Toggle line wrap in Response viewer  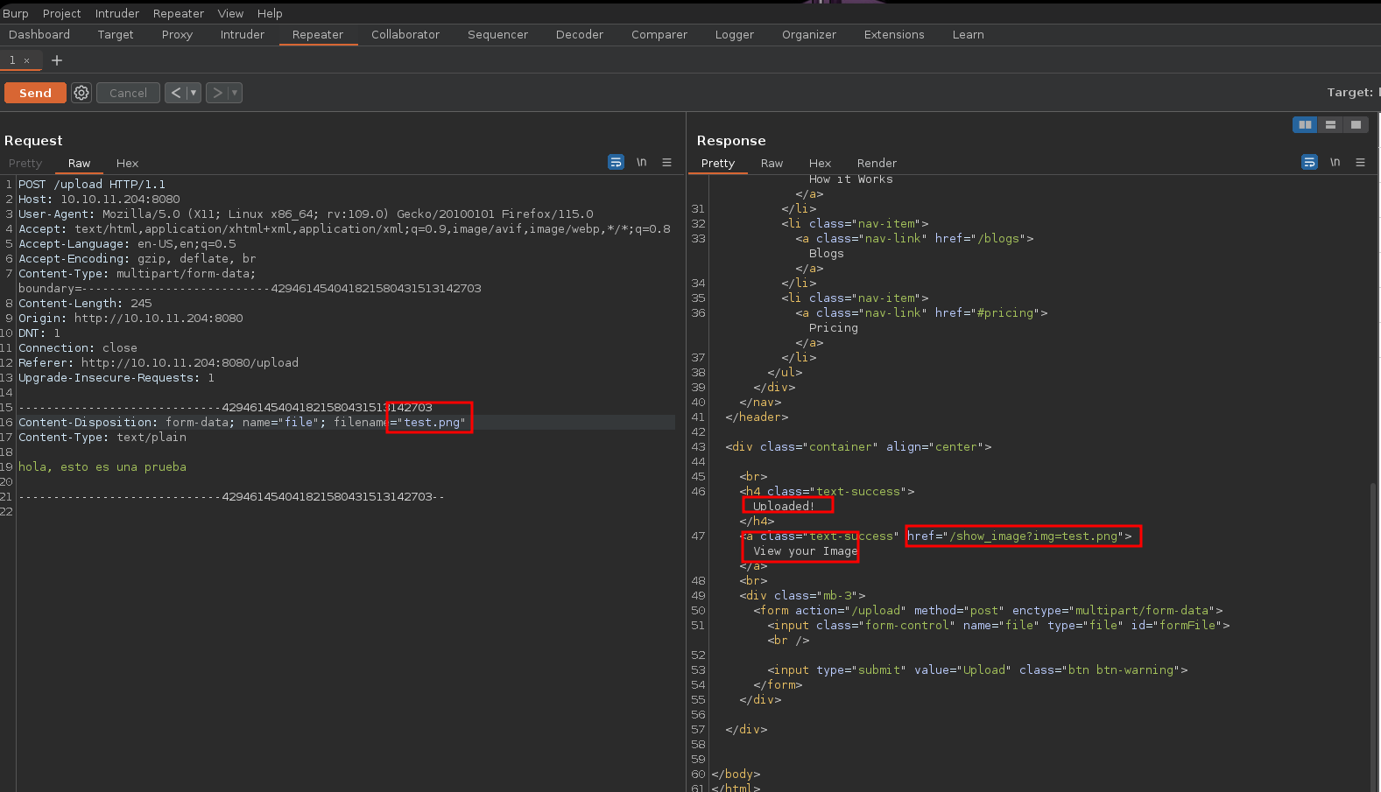click(1309, 163)
